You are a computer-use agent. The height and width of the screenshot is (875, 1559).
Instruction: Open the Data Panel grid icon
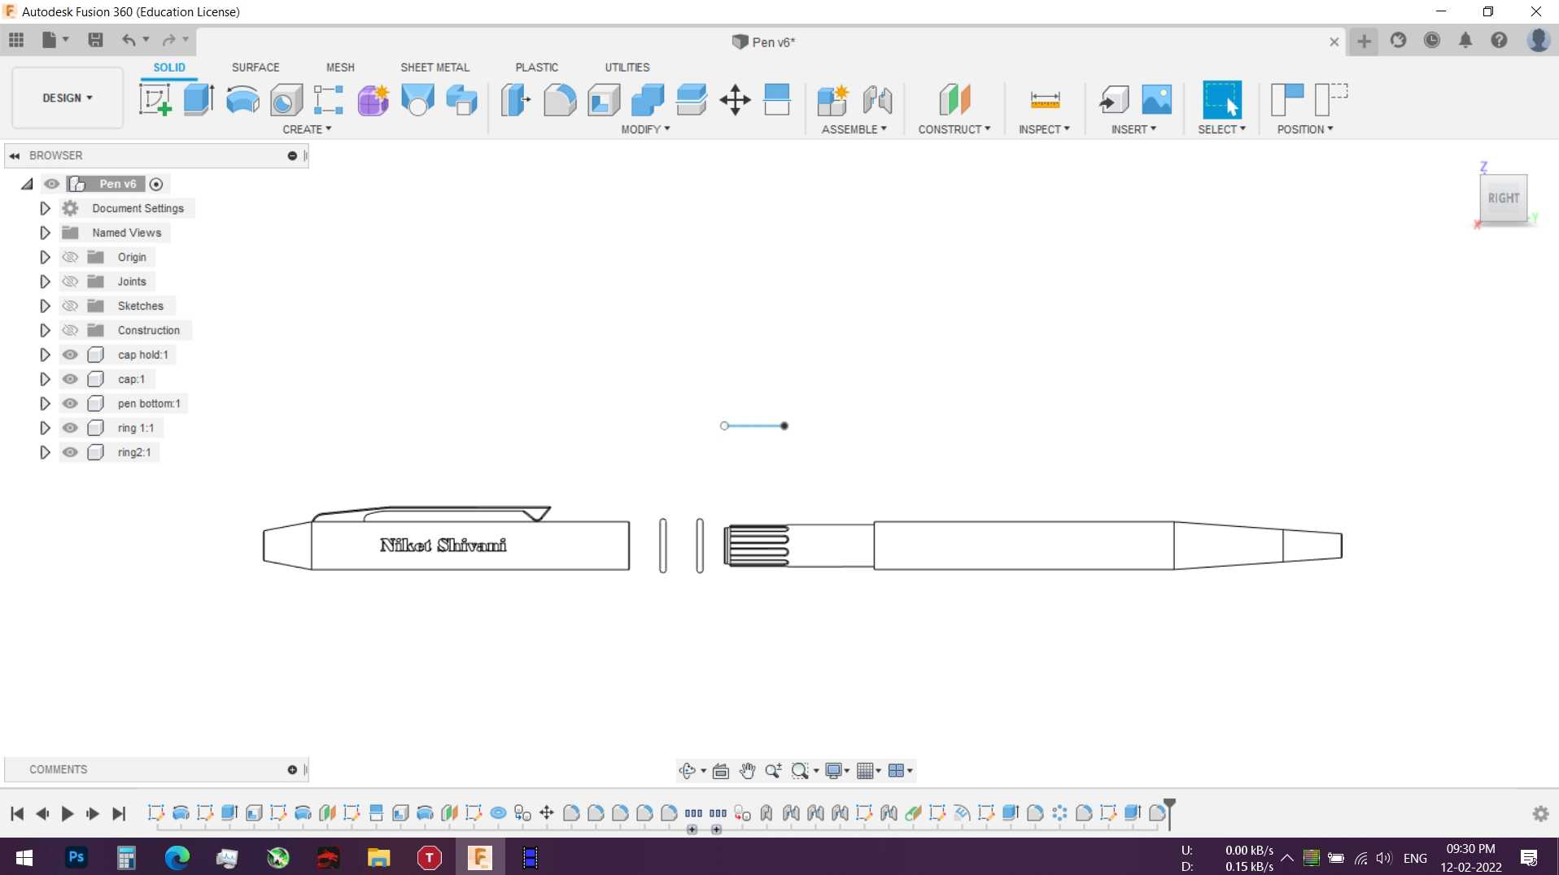(16, 40)
